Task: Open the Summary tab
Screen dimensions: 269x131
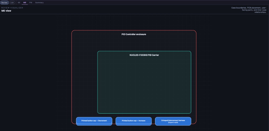Action: [x=39, y=3]
